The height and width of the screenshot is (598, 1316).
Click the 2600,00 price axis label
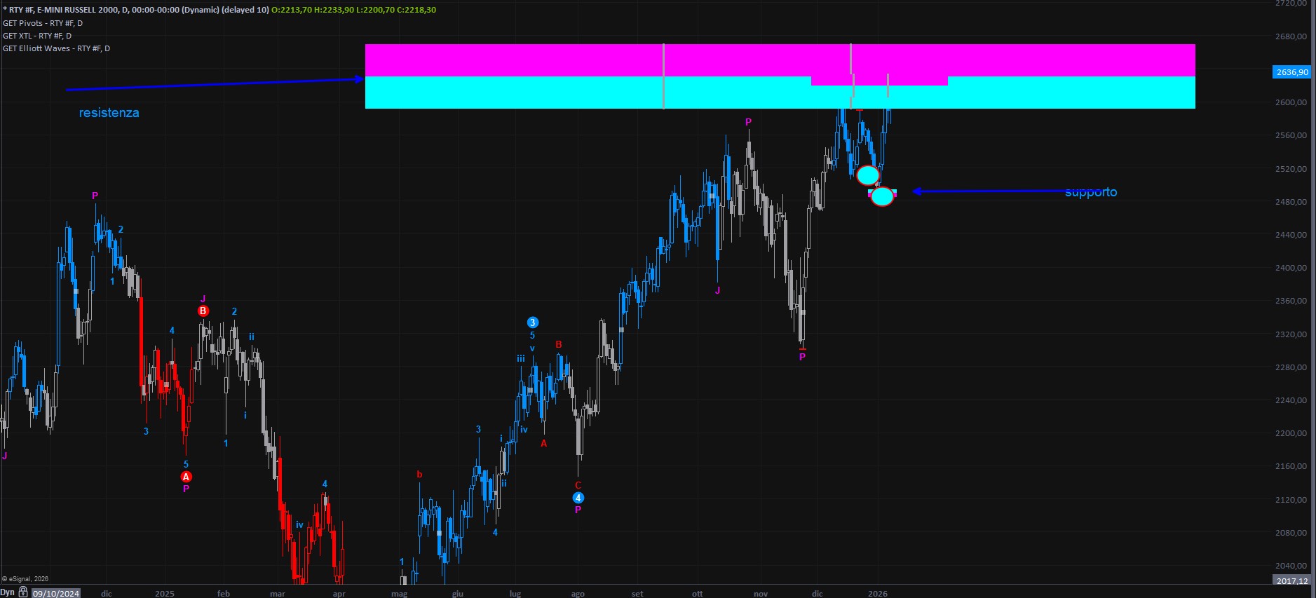pos(1291,102)
